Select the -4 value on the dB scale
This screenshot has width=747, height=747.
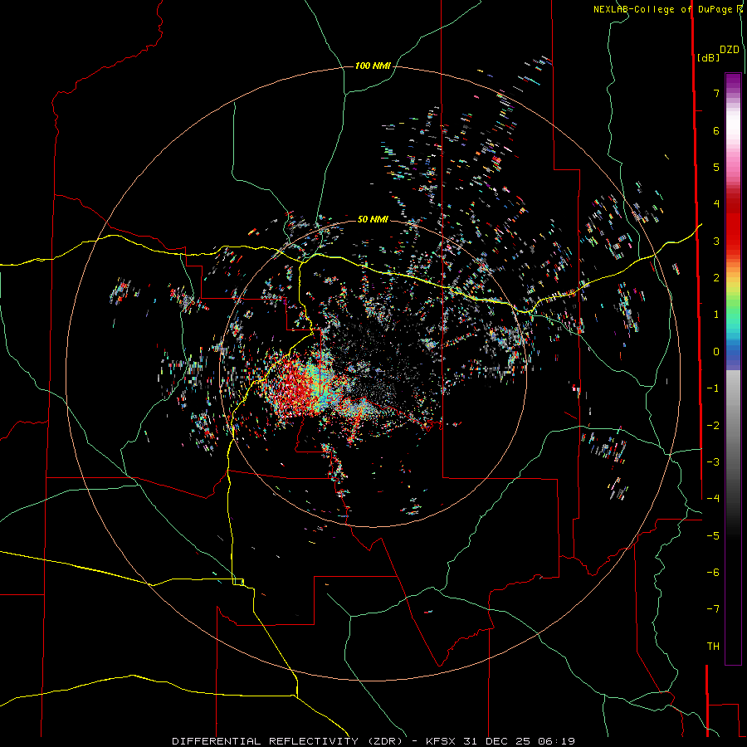point(713,499)
